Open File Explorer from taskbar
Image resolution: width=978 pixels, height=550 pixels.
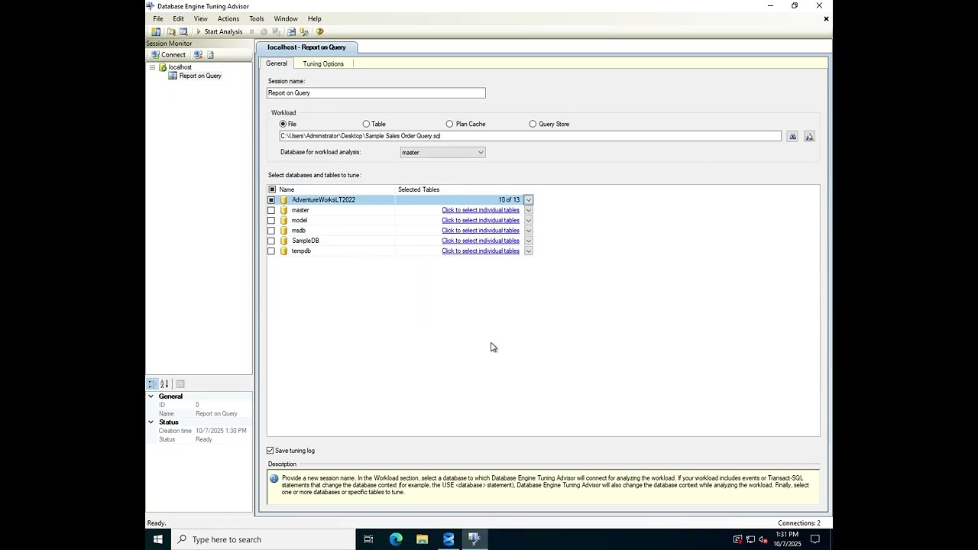click(x=422, y=539)
